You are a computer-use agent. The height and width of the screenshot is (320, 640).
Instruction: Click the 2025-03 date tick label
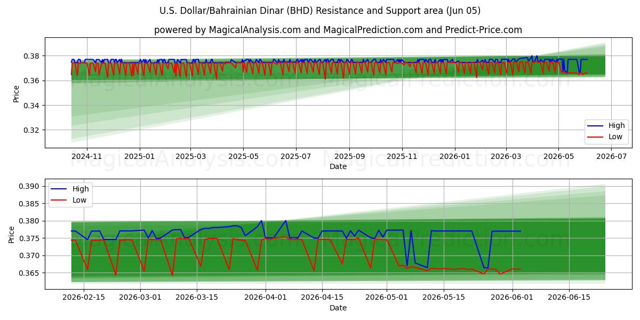pyautogui.click(x=191, y=157)
